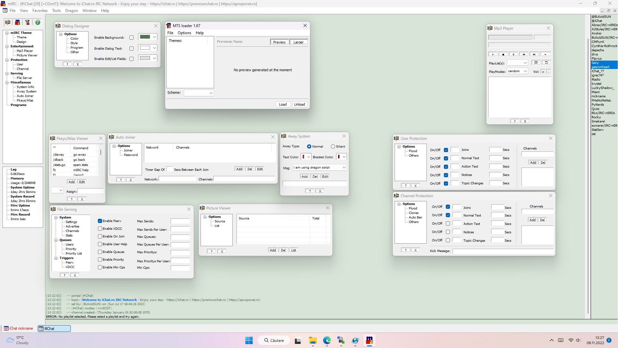Pause playback in Mp3 Player
618x348 pixels.
[513, 54]
